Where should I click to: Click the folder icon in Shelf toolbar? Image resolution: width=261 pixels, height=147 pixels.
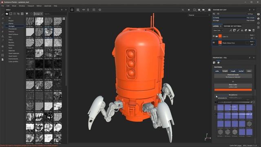point(7,14)
